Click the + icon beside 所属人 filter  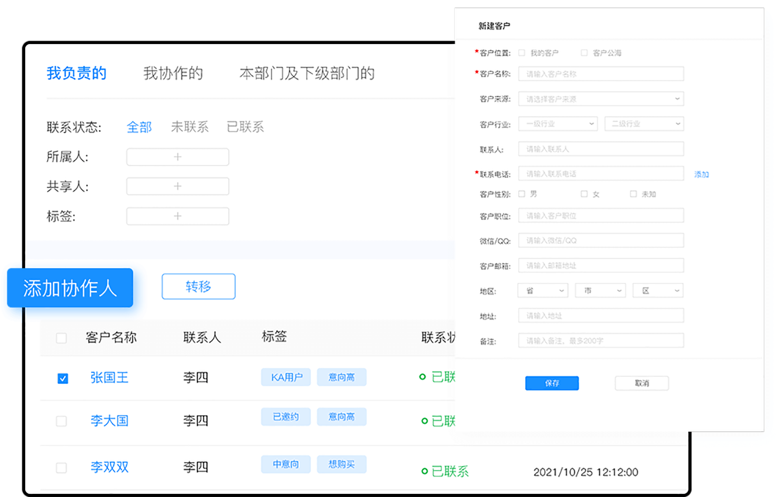(178, 156)
